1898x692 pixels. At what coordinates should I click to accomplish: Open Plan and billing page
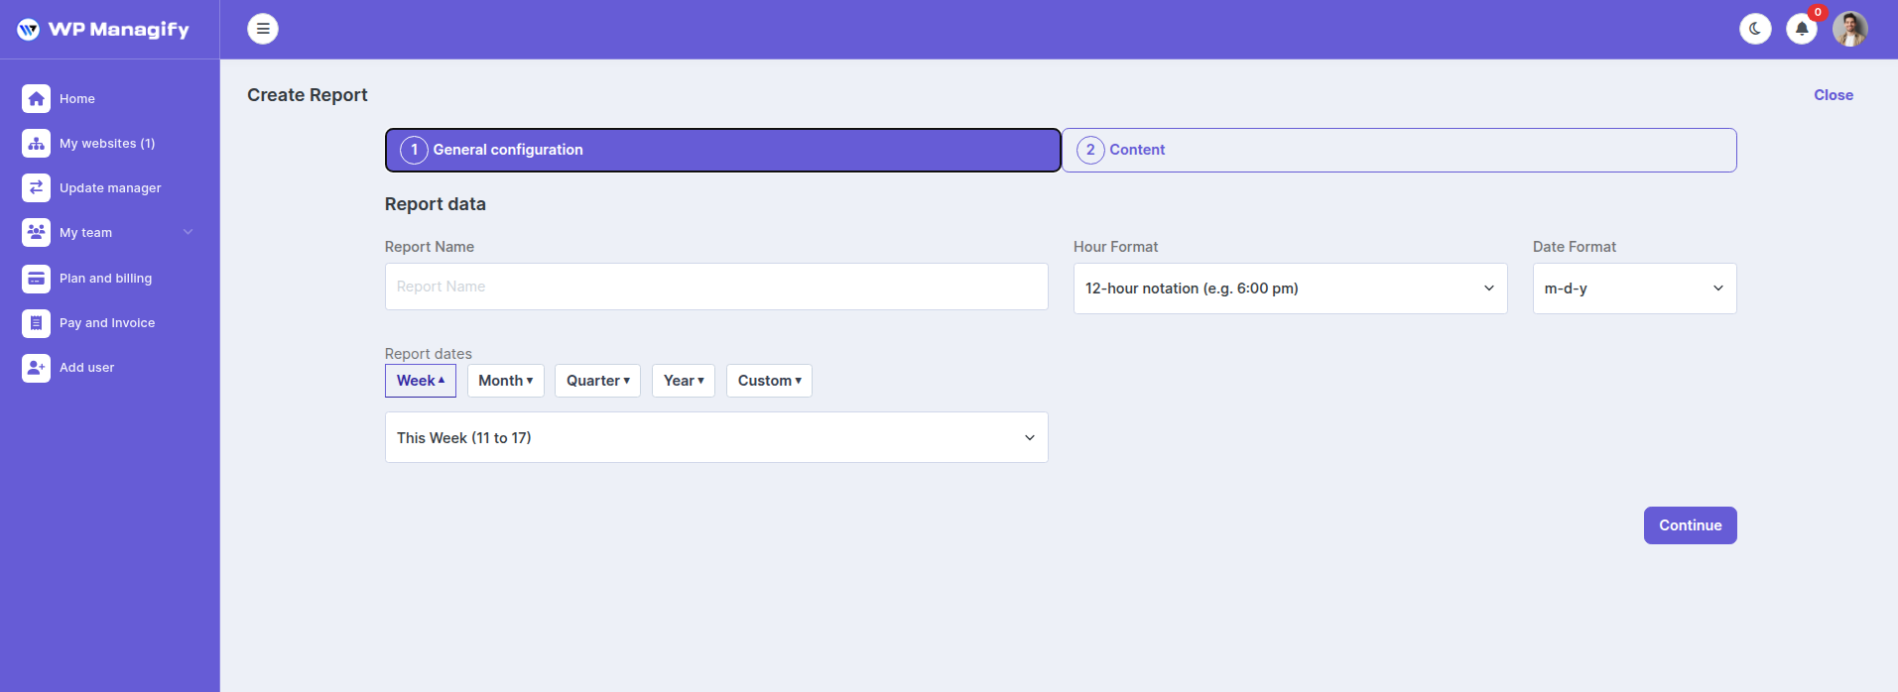point(105,279)
